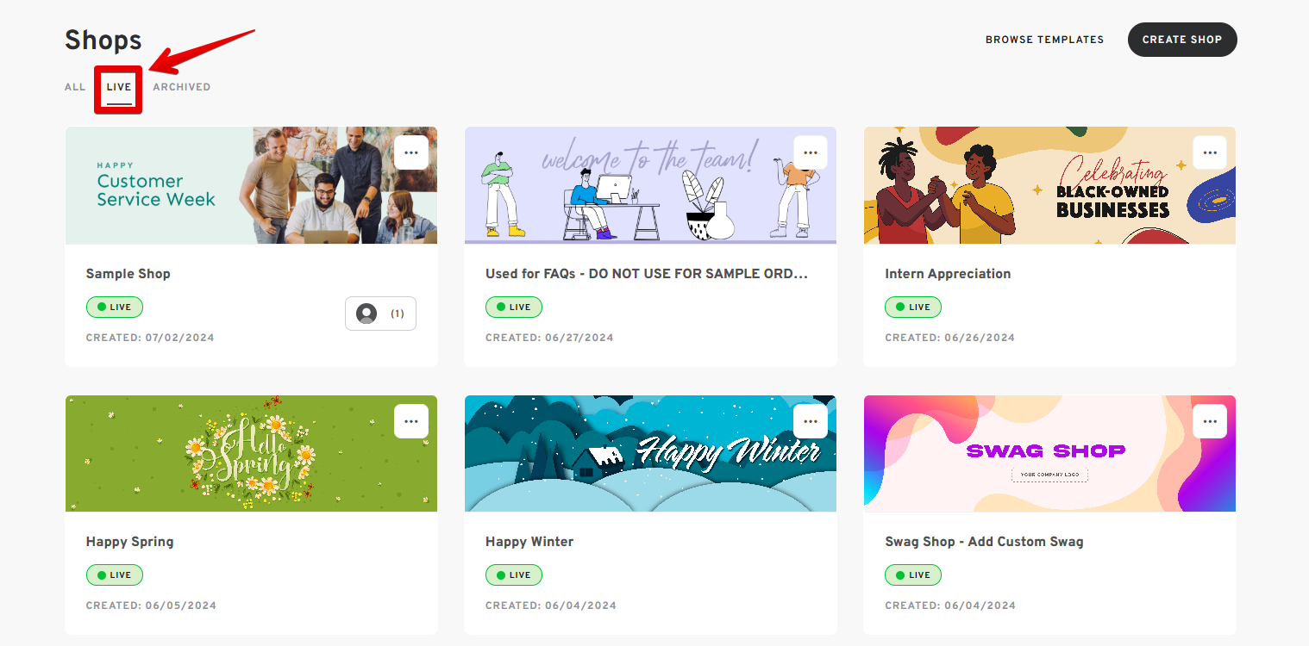Click the Happy Winter shop title text

(529, 542)
